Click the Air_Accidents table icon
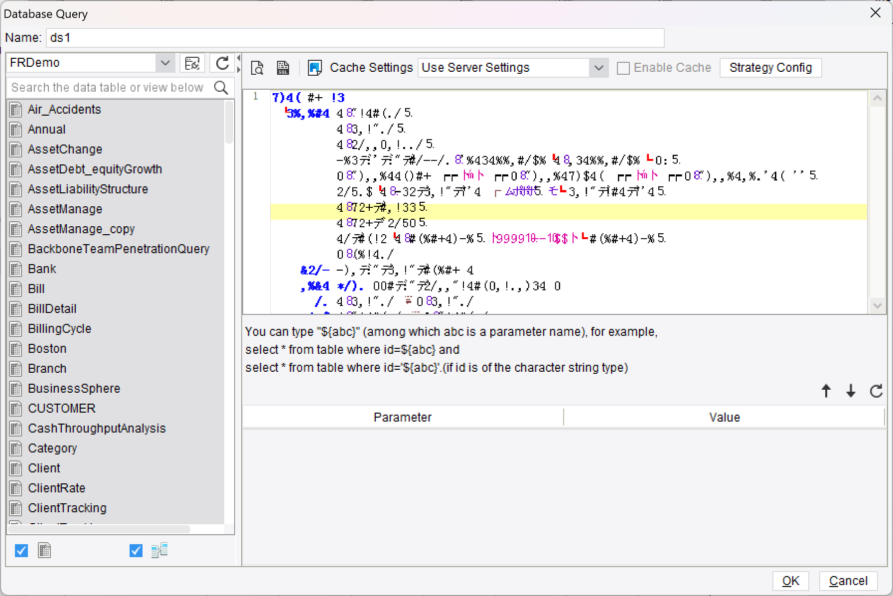Viewport: 893px width, 596px height. [x=16, y=110]
